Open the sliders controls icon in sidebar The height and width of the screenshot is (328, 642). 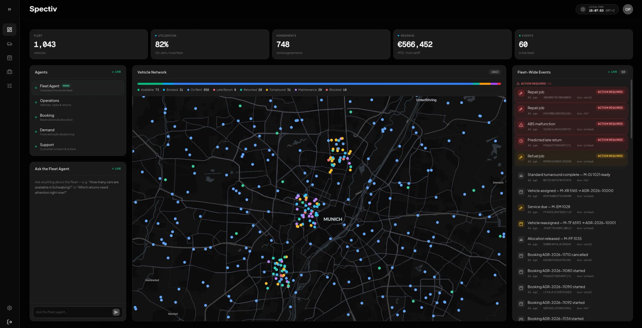point(9,86)
